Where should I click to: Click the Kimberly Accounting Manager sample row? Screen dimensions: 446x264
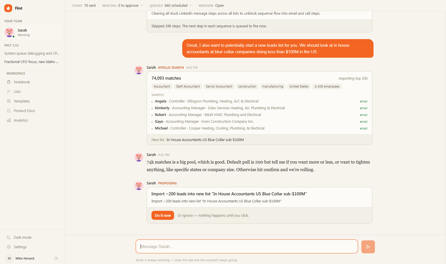pos(260,108)
